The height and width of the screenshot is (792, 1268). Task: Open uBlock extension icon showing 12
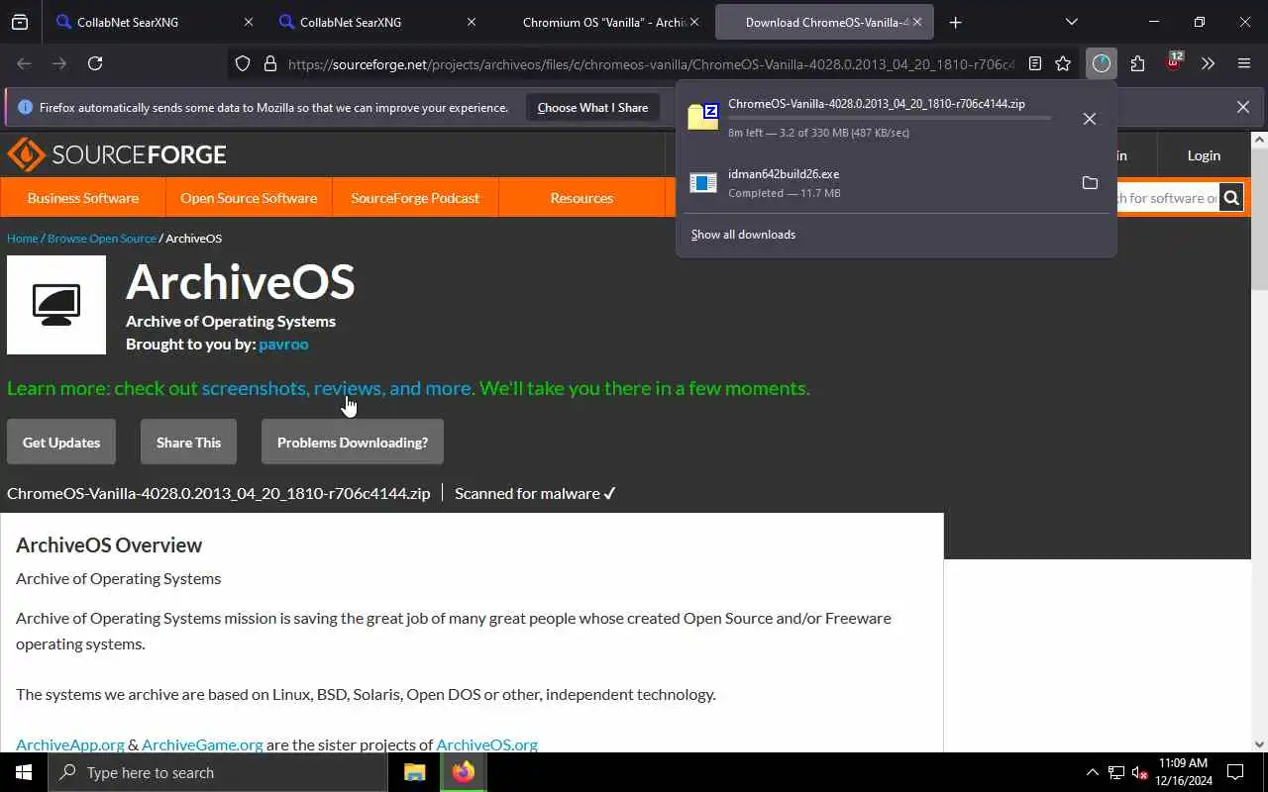pos(1174,63)
